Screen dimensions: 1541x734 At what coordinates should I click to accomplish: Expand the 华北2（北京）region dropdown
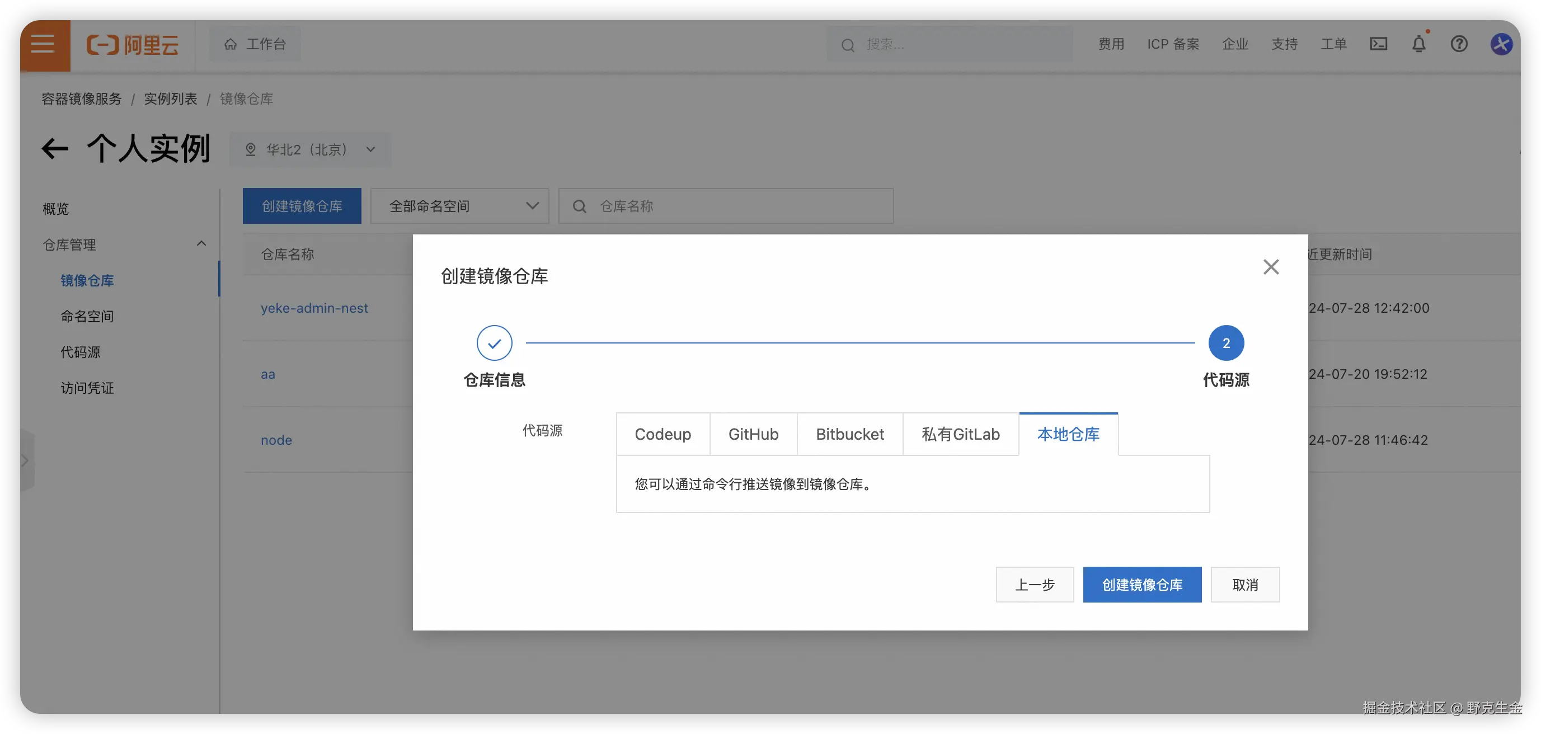311,149
